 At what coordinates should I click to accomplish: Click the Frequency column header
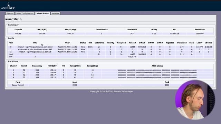[x=37, y=66]
